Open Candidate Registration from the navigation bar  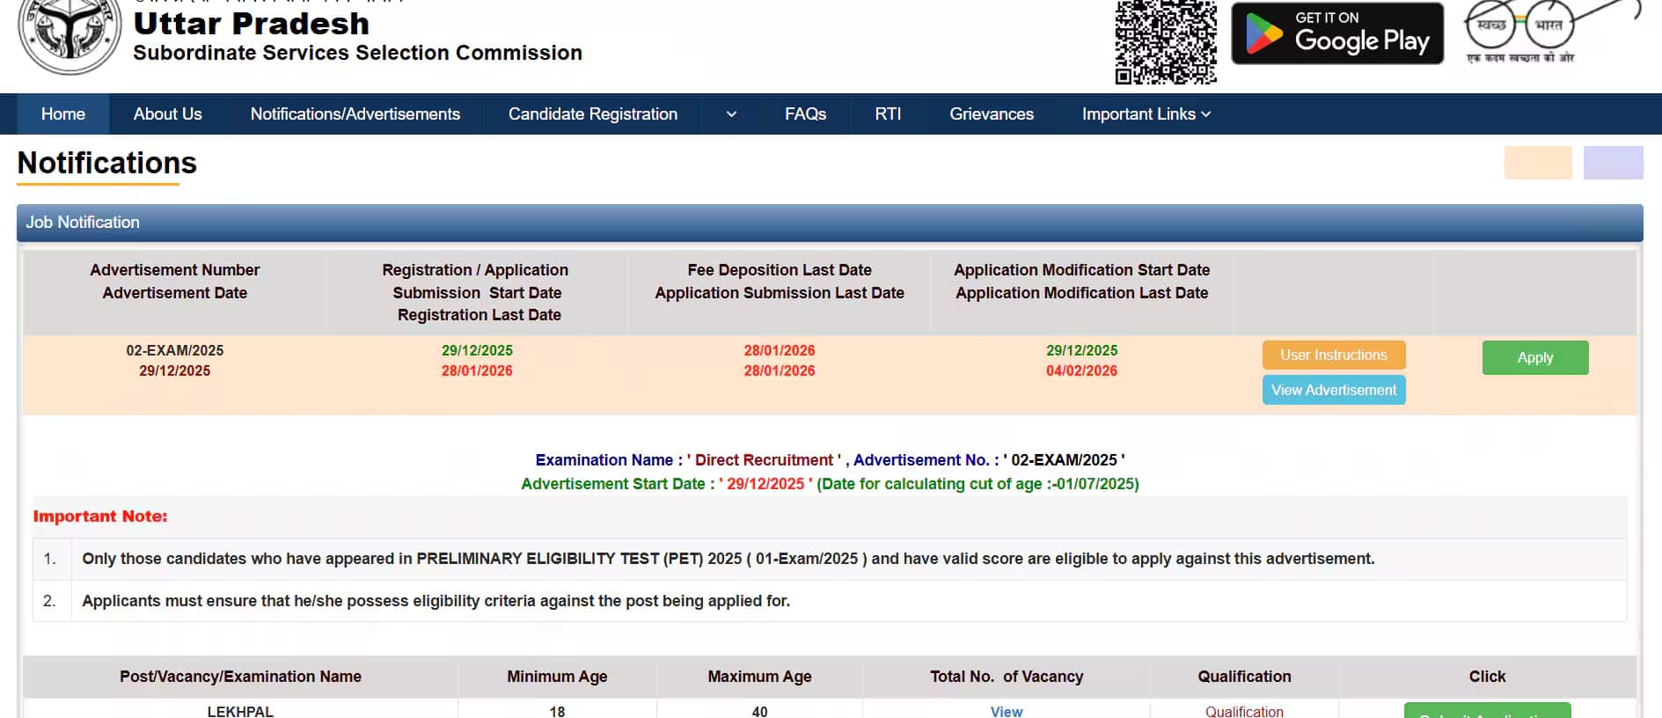(x=592, y=114)
